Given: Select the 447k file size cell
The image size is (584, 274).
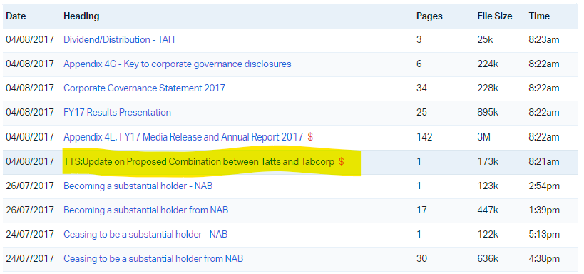Looking at the screenshot, I should 488,210.
